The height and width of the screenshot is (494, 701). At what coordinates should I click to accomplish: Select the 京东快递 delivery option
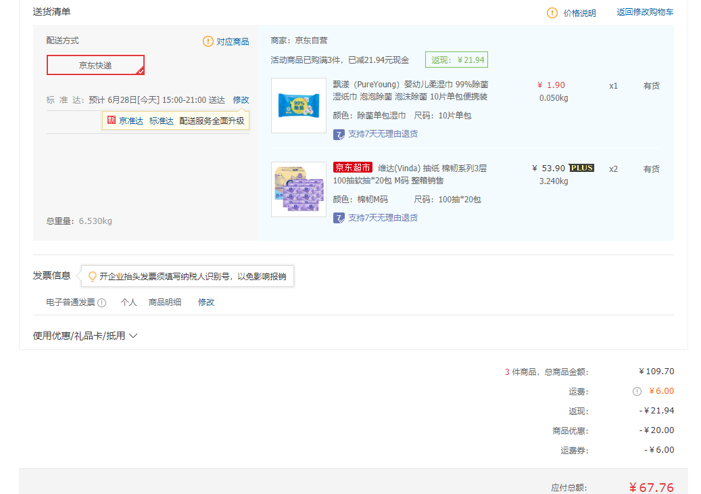(x=95, y=66)
